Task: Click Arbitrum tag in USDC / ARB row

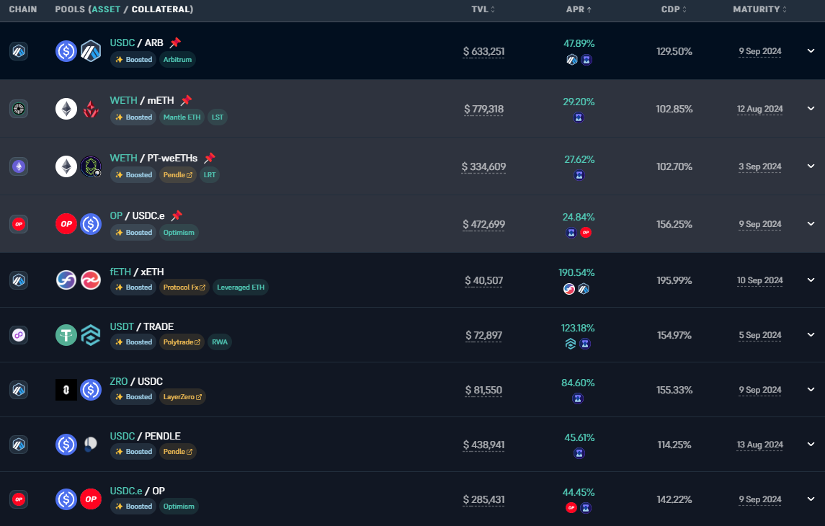Action: click(x=177, y=59)
